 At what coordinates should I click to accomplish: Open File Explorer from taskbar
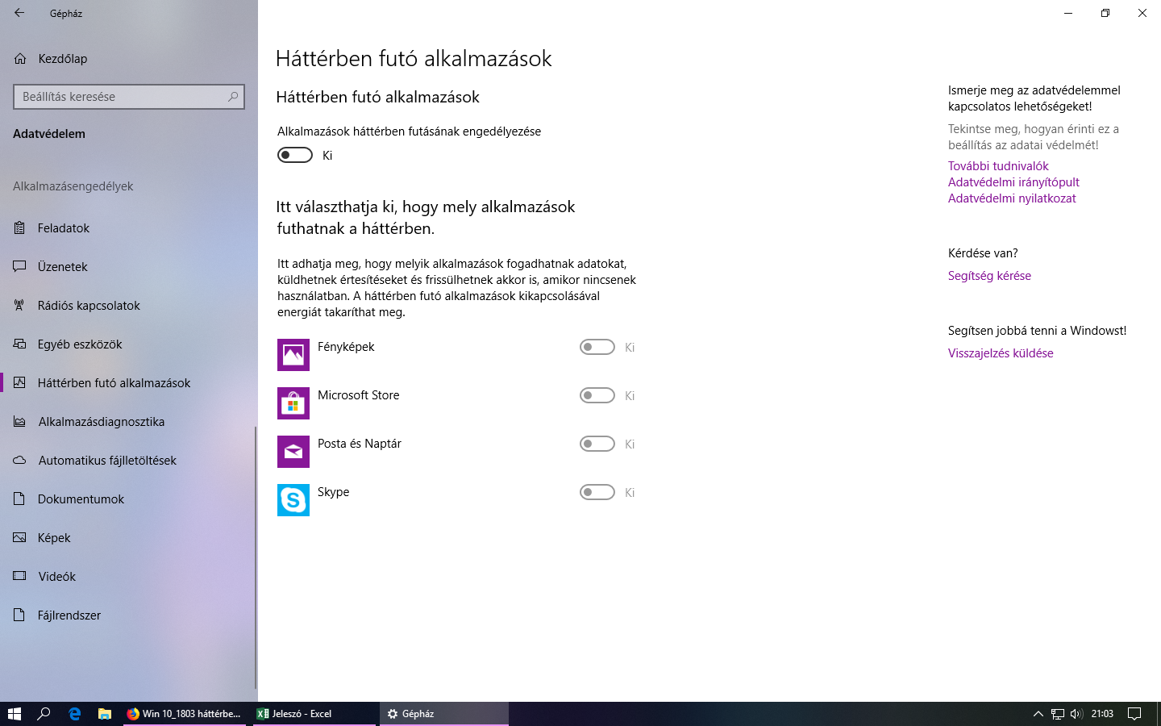[104, 714]
